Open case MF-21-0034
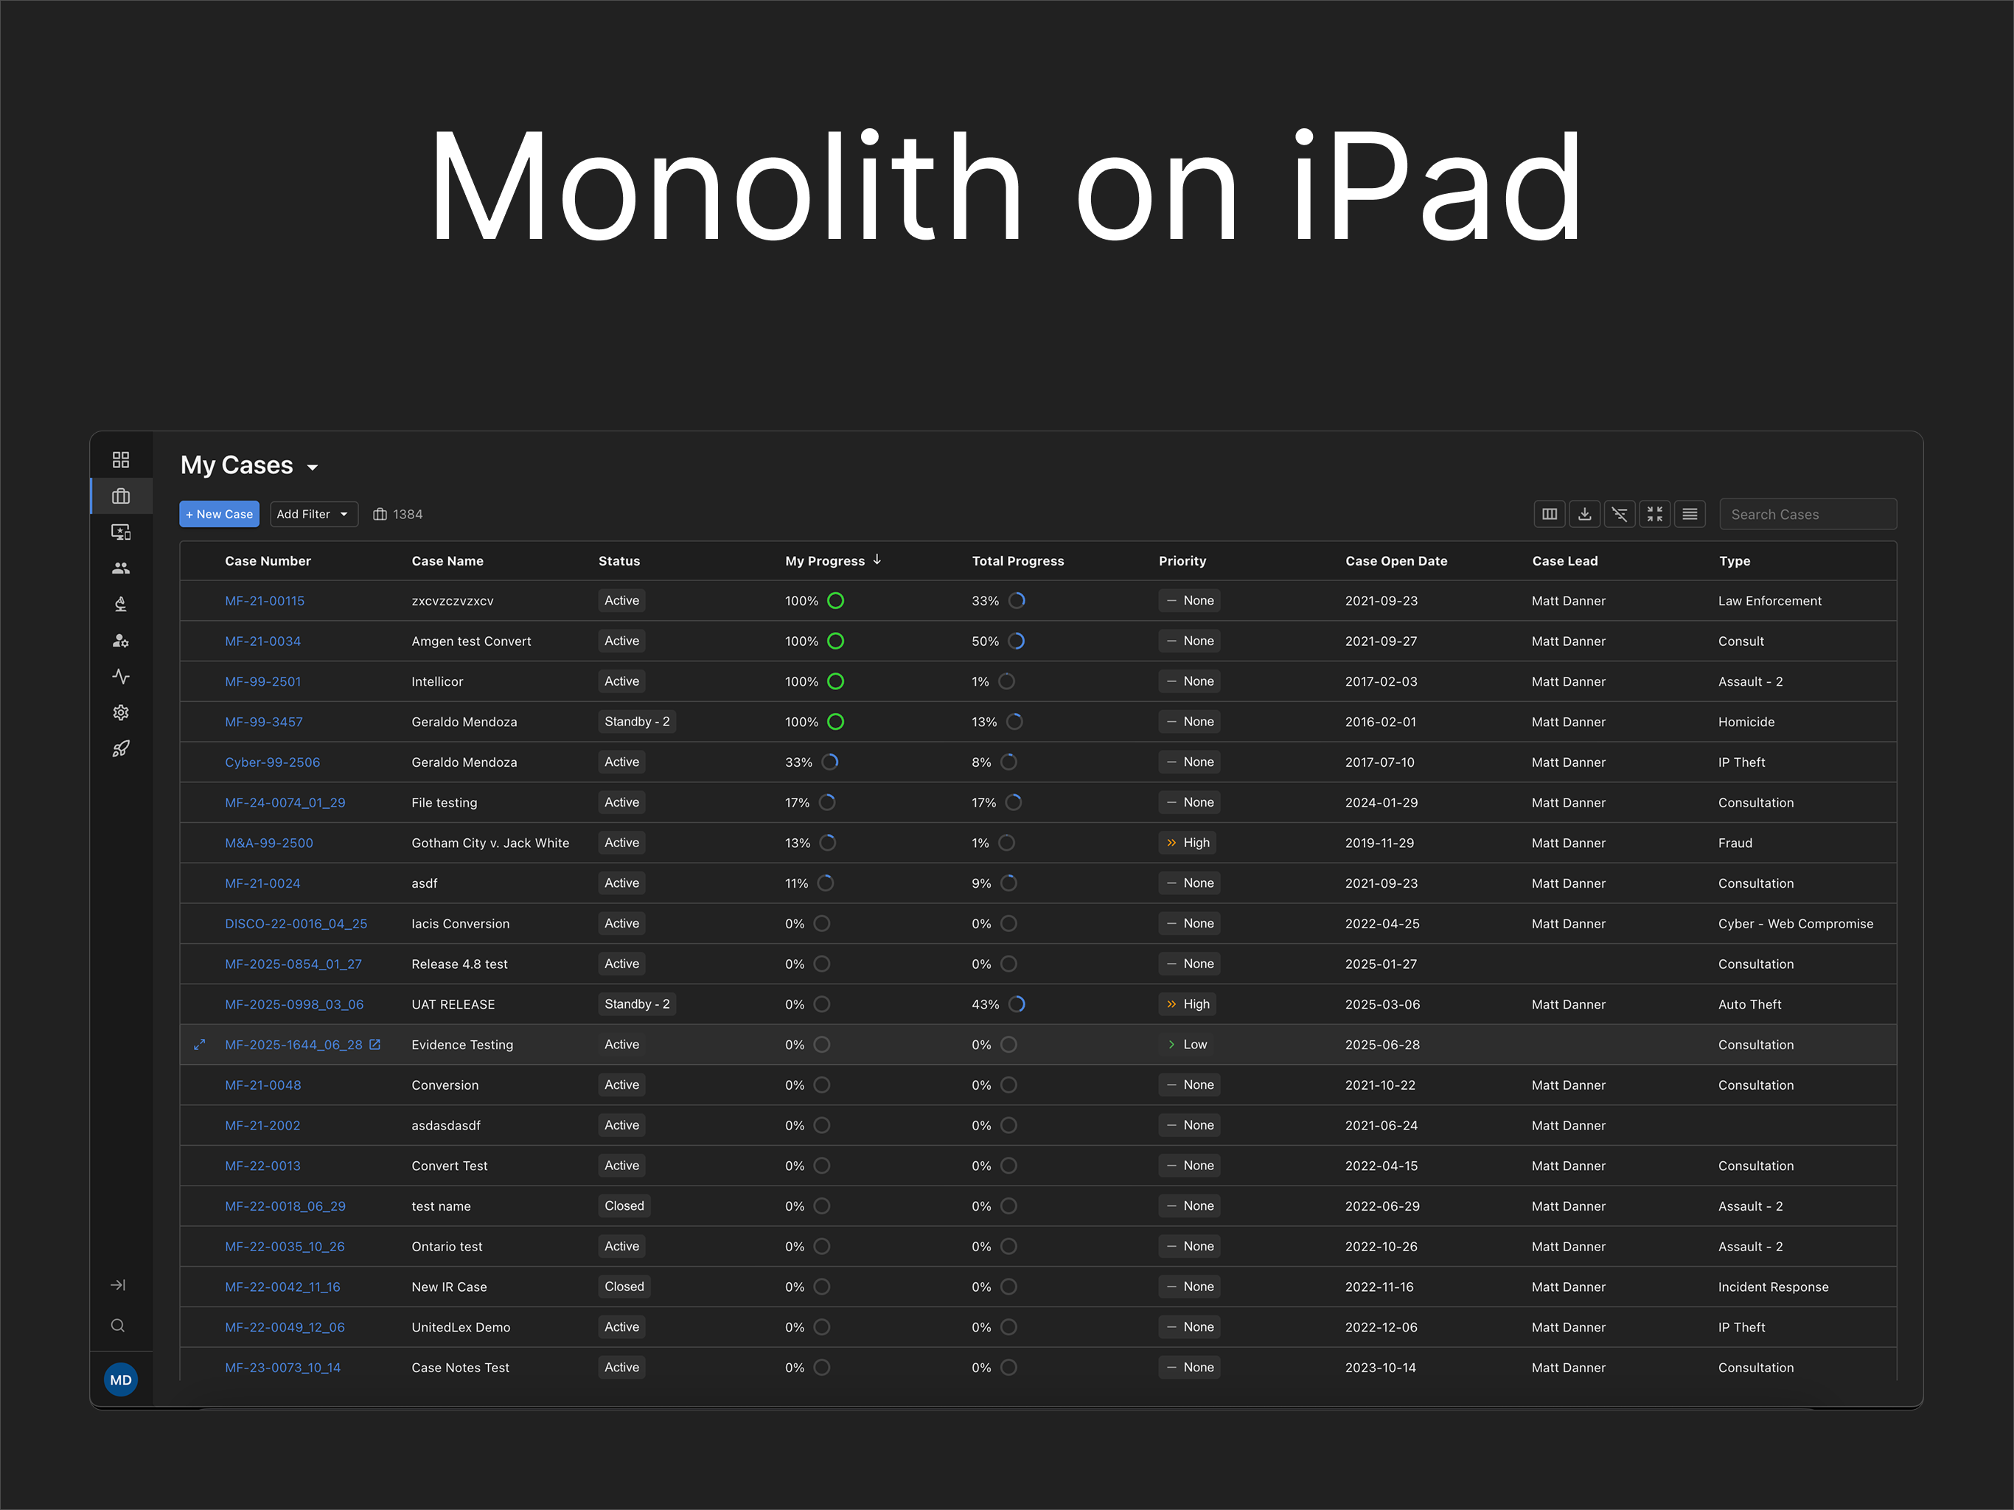Viewport: 2014px width, 1510px height. coord(262,641)
